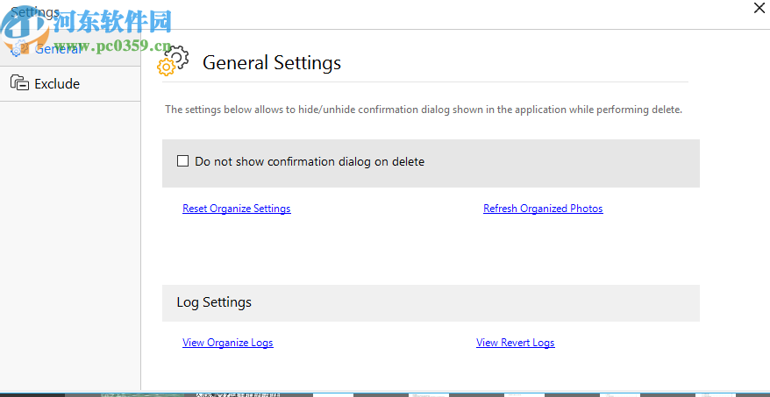770x397 pixels.
Task: Switch to the Exclude tab
Action: [57, 84]
